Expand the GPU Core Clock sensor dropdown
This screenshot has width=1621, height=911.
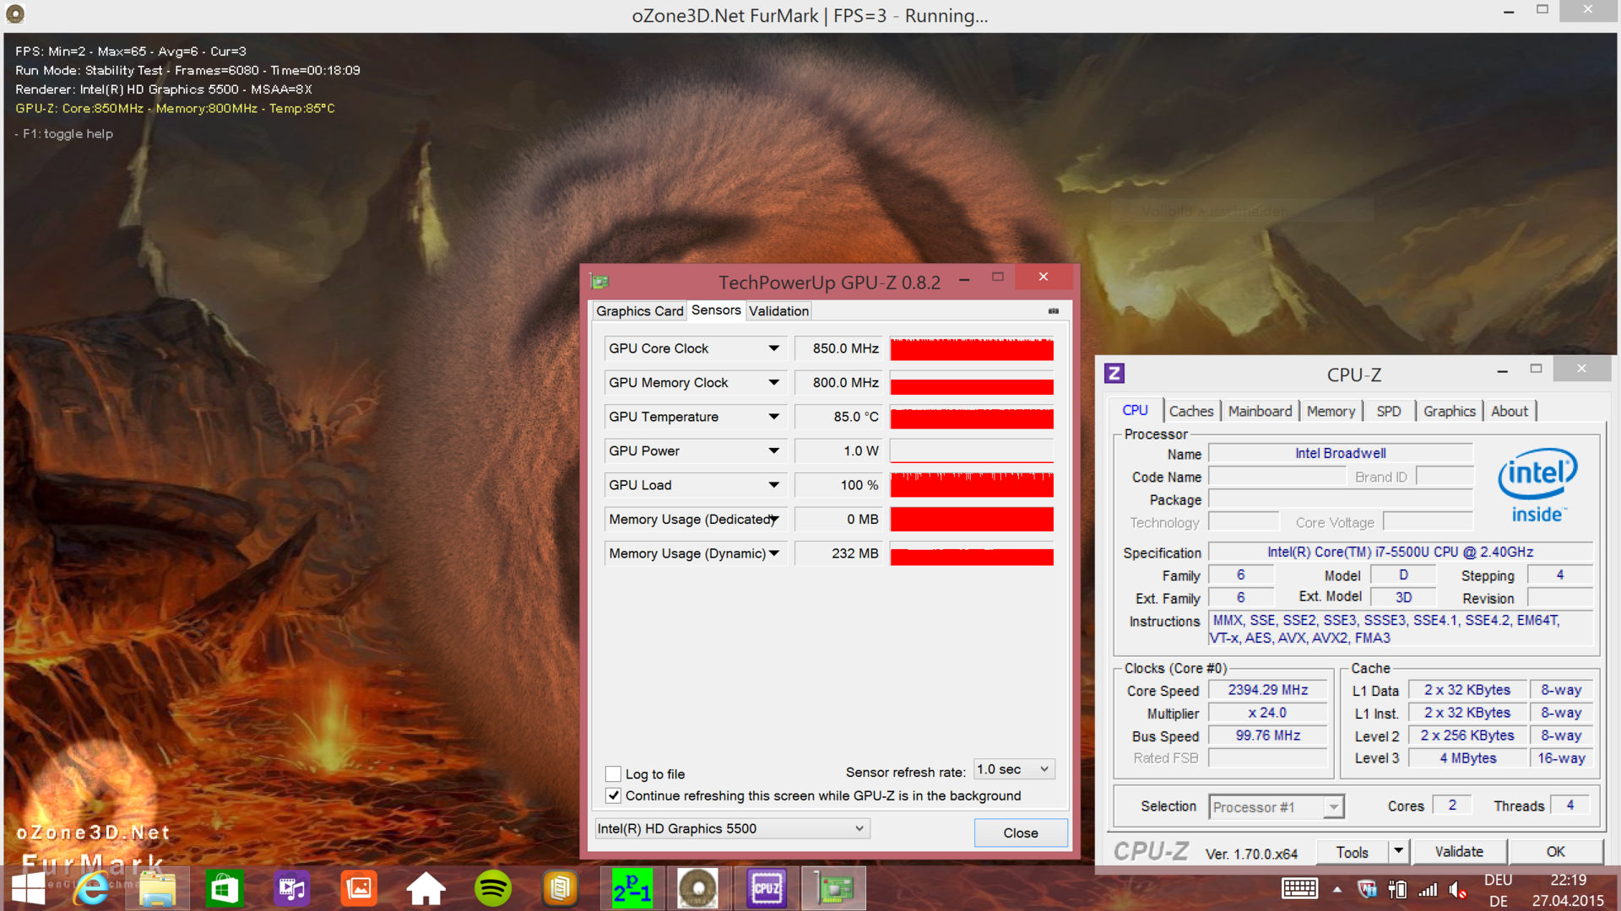773,348
